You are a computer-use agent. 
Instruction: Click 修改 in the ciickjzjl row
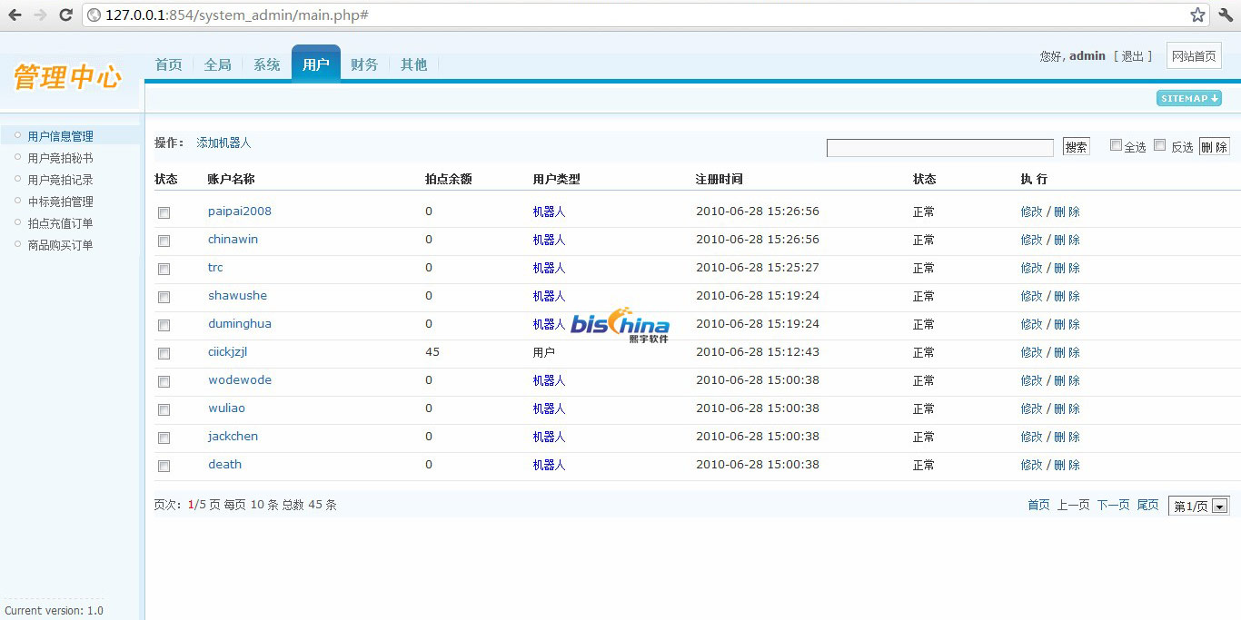[1031, 352]
